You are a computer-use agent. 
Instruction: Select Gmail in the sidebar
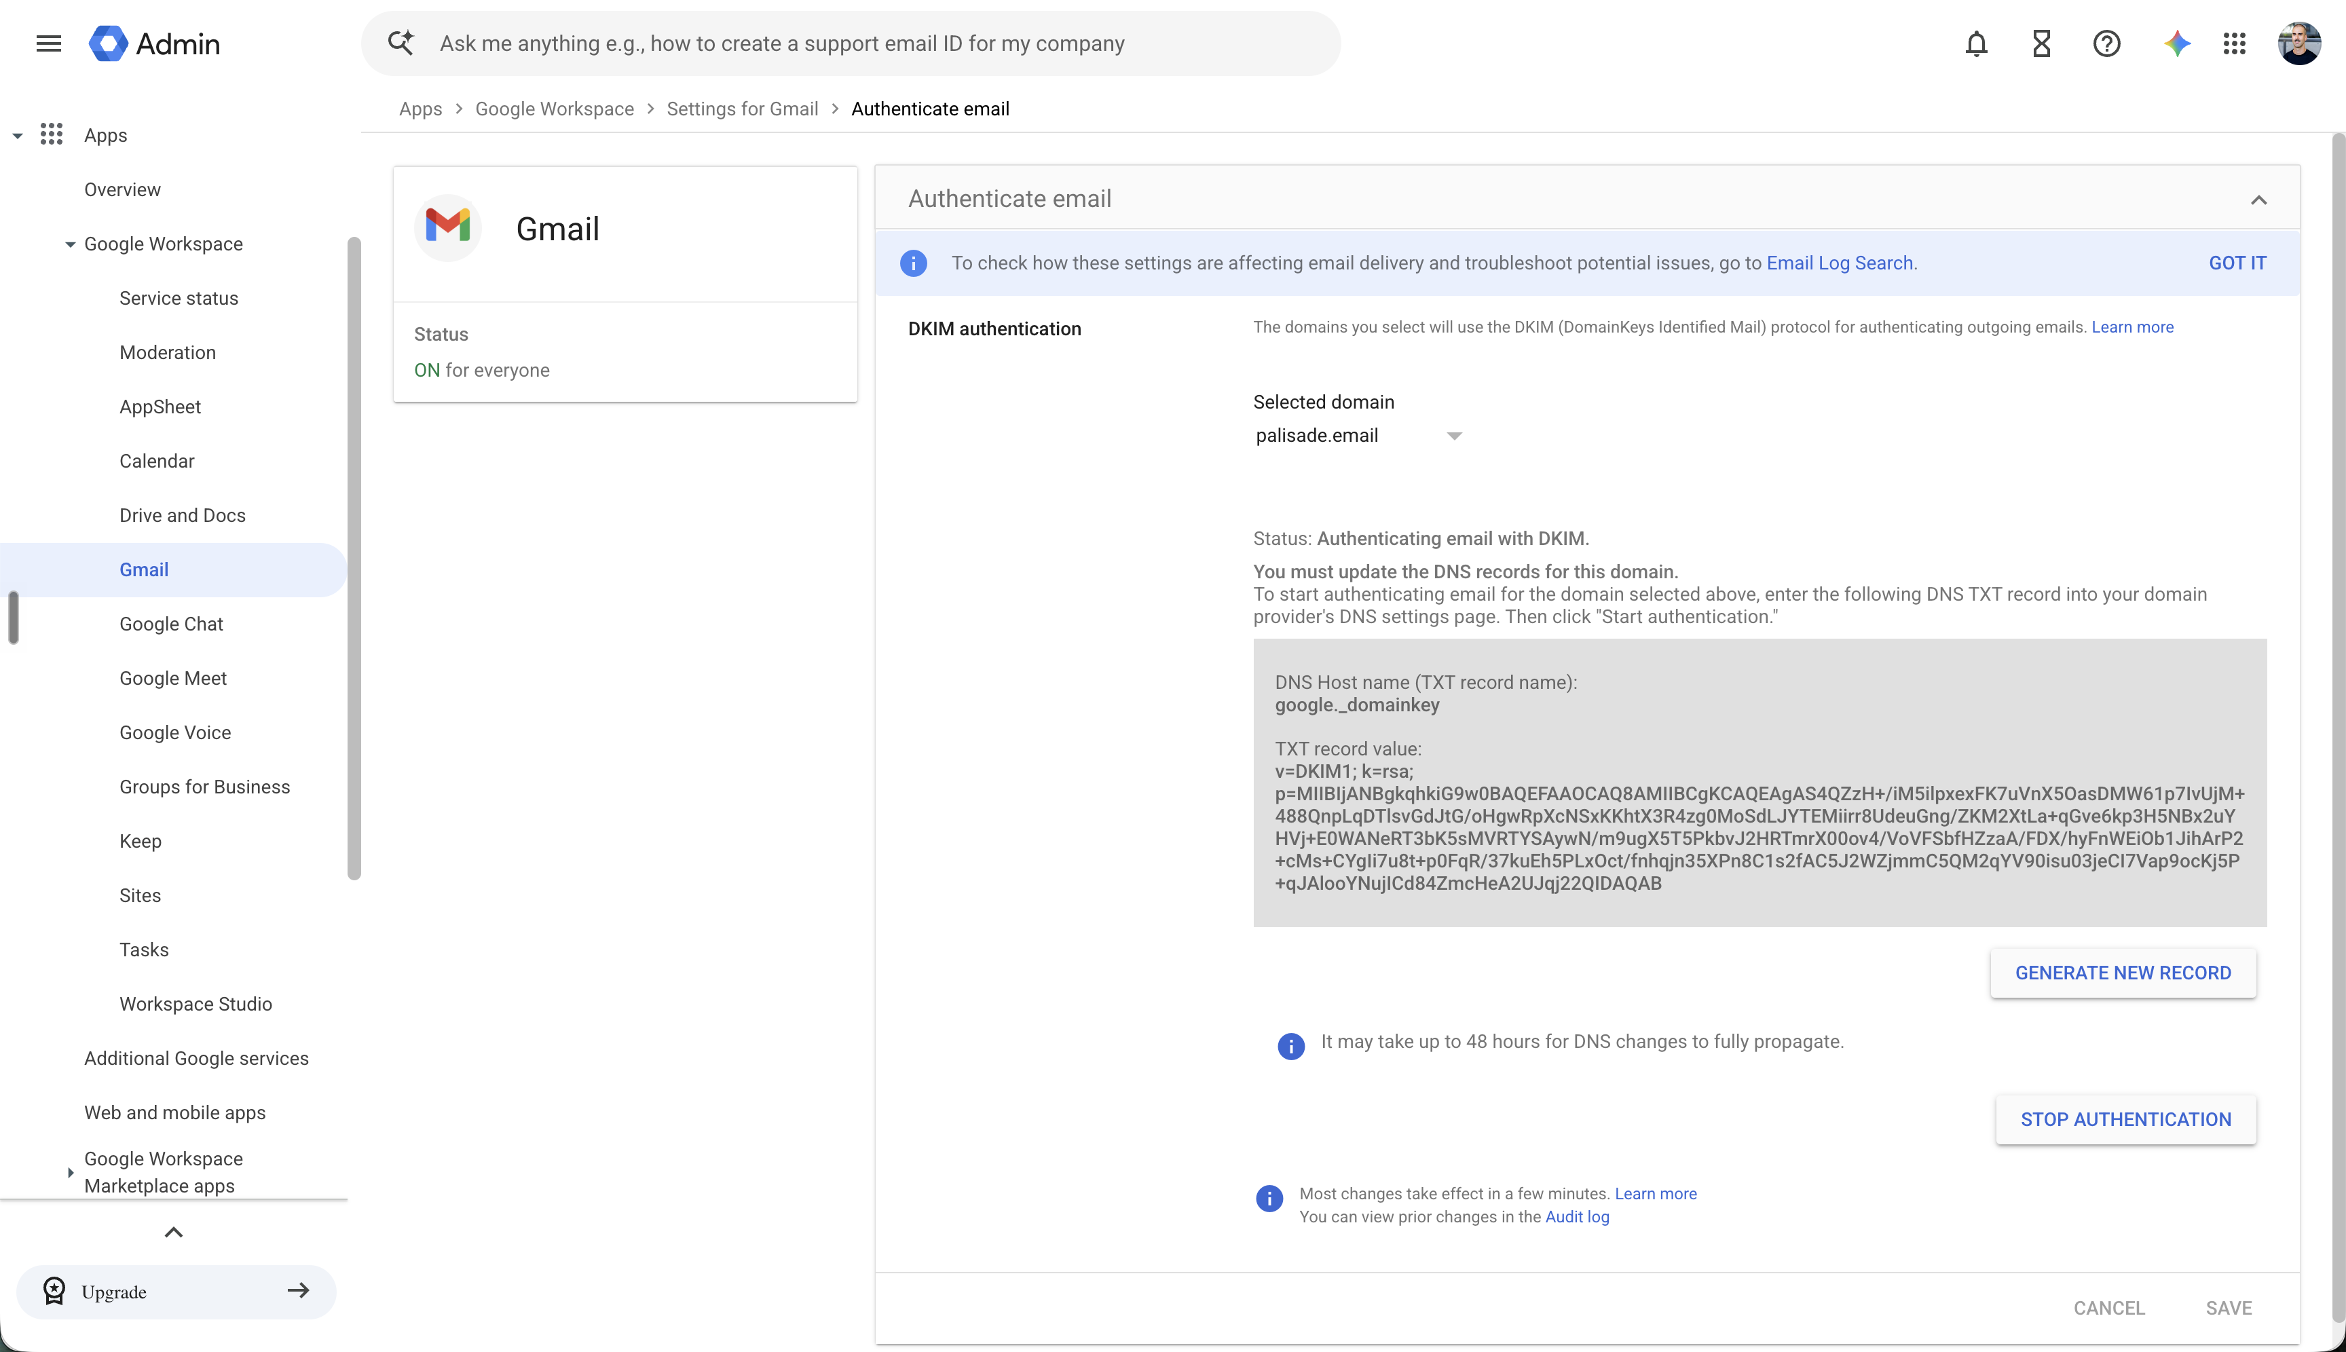172,570
